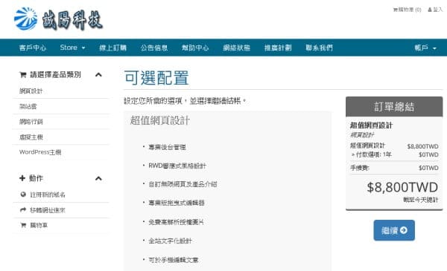
Task: Select 虛擬主機 category in sidebar
Action: [31, 137]
